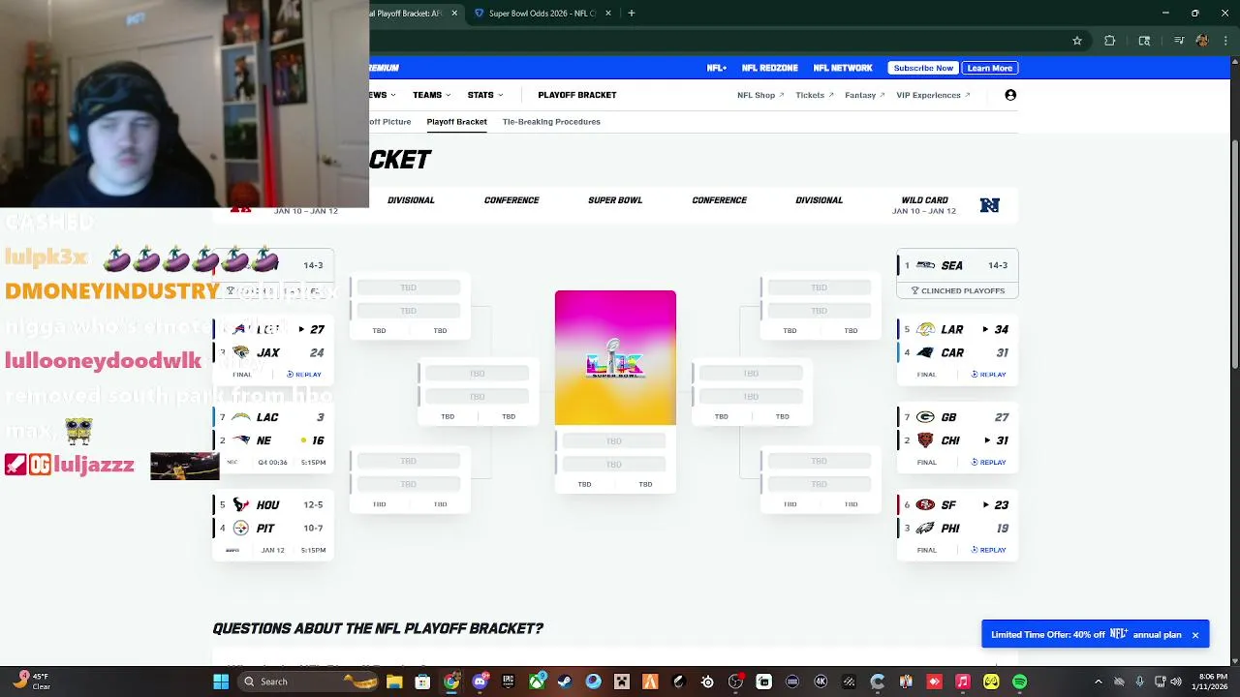Close the Super Bowl Odds 2026 tab
The image size is (1240, 697).
tap(608, 14)
